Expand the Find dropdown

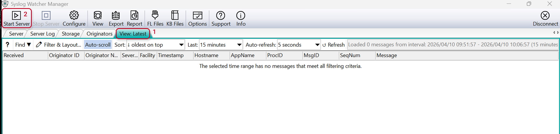(23, 45)
